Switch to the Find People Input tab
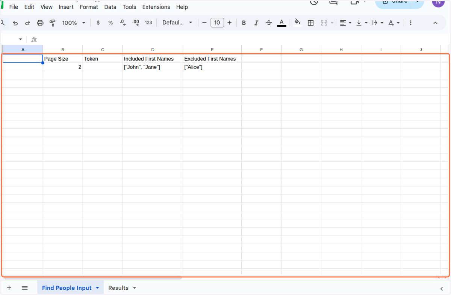Image resolution: width=451 pixels, height=295 pixels. pos(67,288)
